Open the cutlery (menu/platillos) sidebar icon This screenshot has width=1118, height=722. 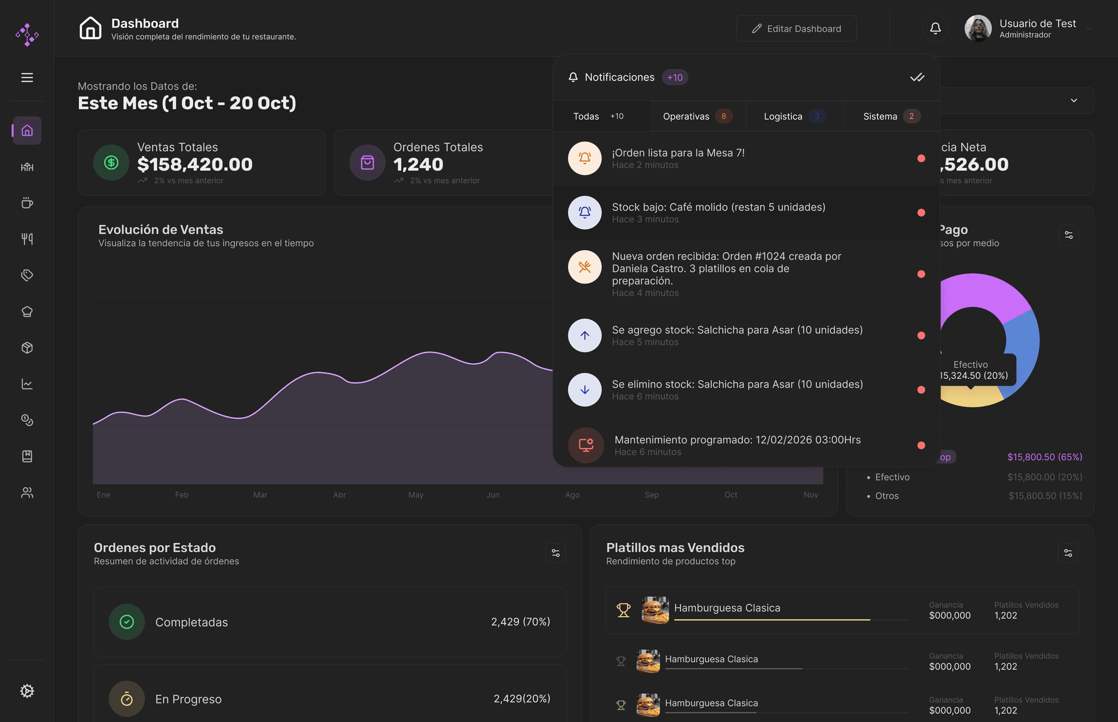[27, 239]
